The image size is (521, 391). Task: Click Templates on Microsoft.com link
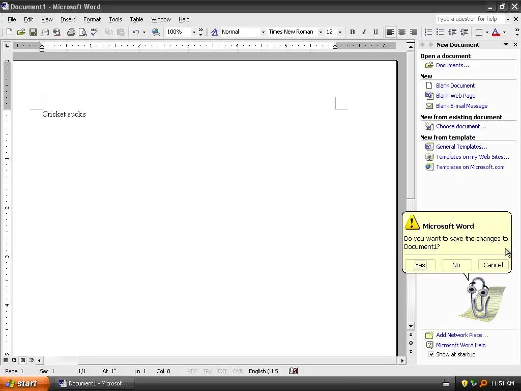[470, 167]
